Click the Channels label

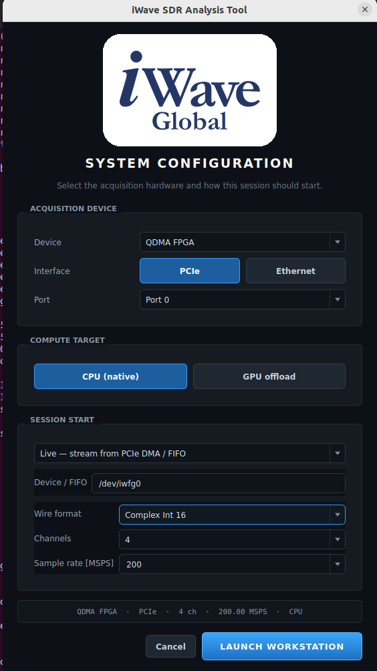click(53, 539)
